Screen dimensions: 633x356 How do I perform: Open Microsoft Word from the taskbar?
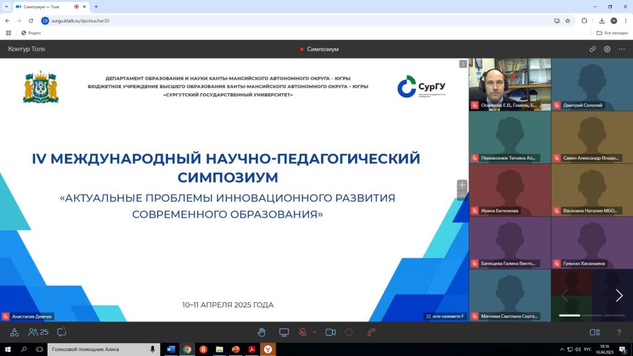[171, 349]
